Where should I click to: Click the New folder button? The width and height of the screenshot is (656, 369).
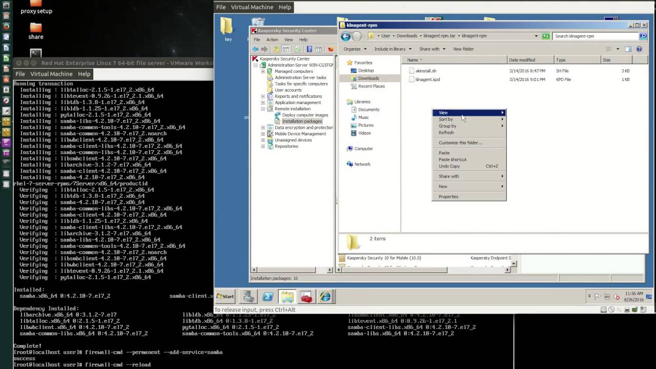(x=463, y=49)
